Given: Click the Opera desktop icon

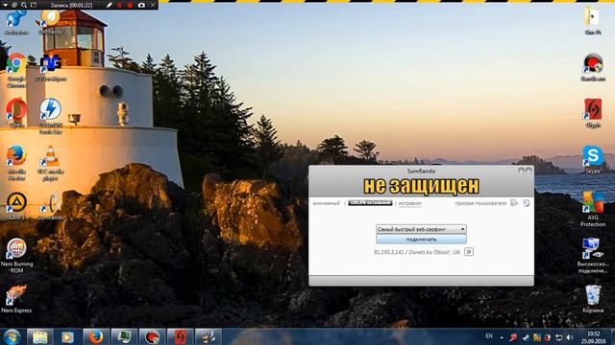Looking at the screenshot, I should tap(16, 113).
